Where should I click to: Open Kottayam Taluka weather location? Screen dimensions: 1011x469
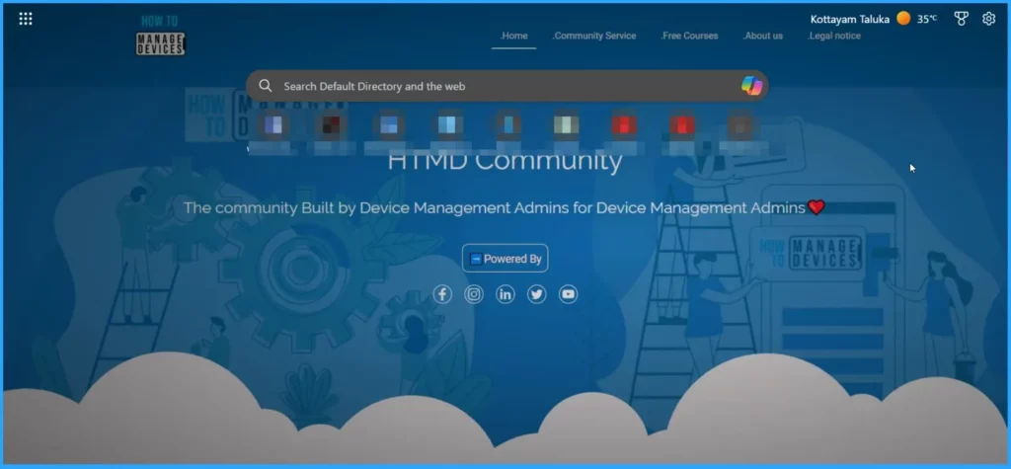click(x=850, y=20)
